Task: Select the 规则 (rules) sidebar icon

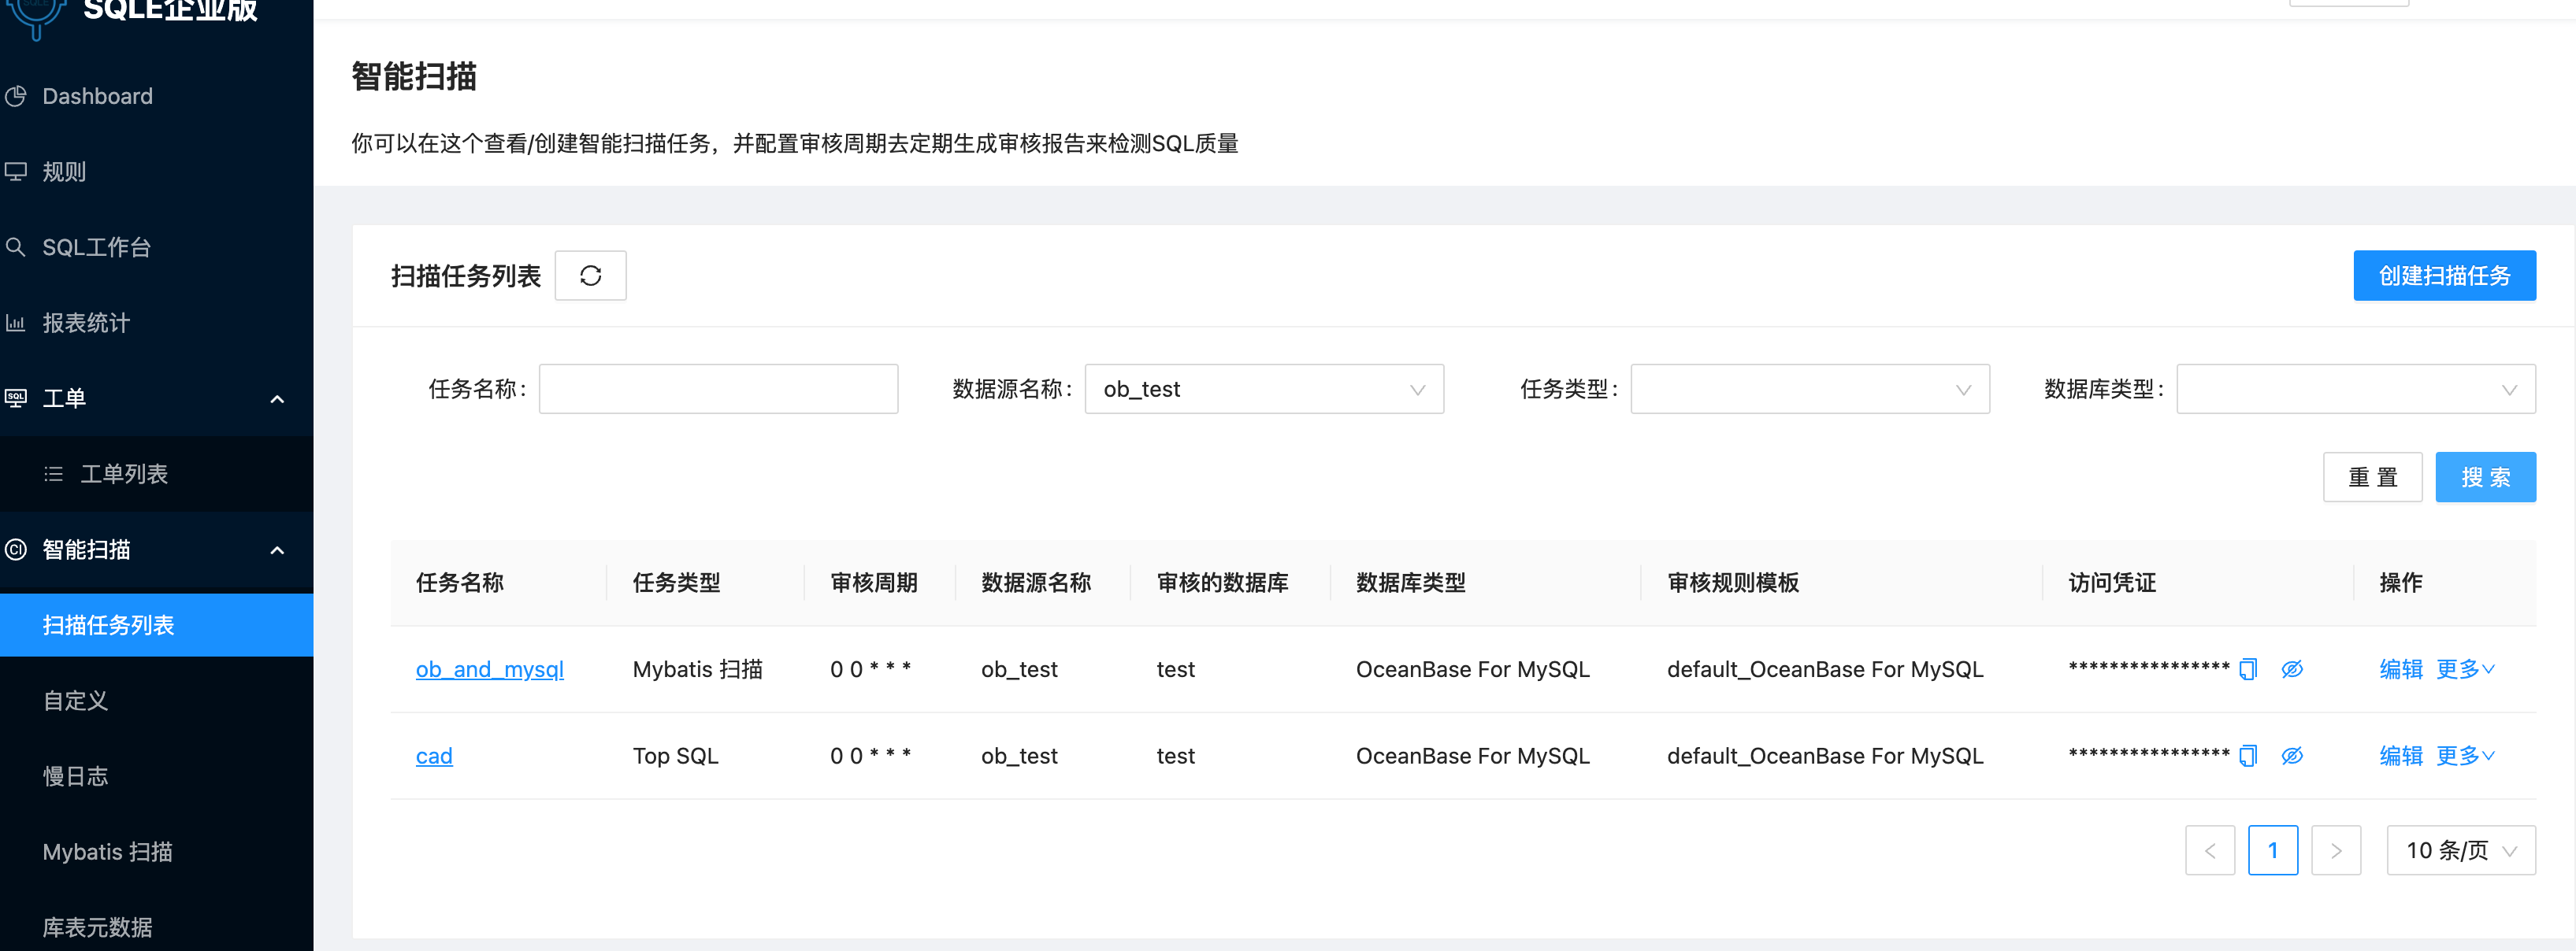Action: pos(16,171)
